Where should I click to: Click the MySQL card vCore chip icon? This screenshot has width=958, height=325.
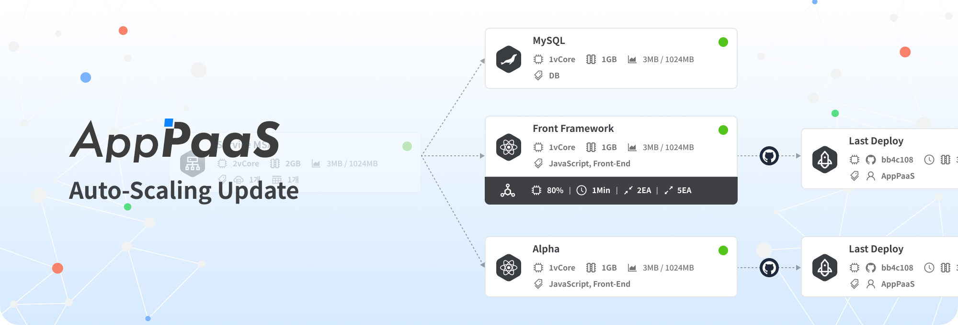(538, 59)
